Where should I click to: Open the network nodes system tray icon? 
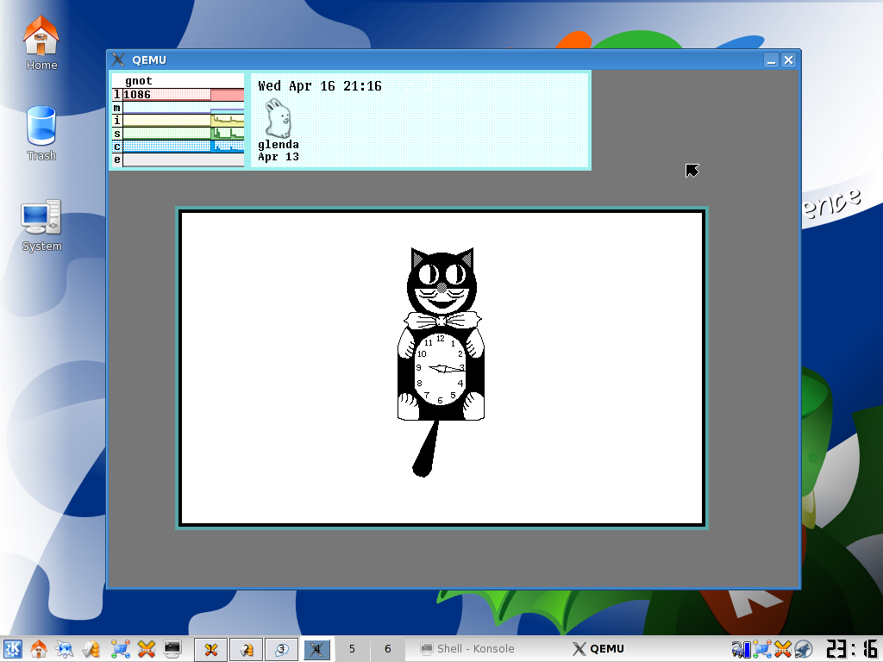click(762, 649)
